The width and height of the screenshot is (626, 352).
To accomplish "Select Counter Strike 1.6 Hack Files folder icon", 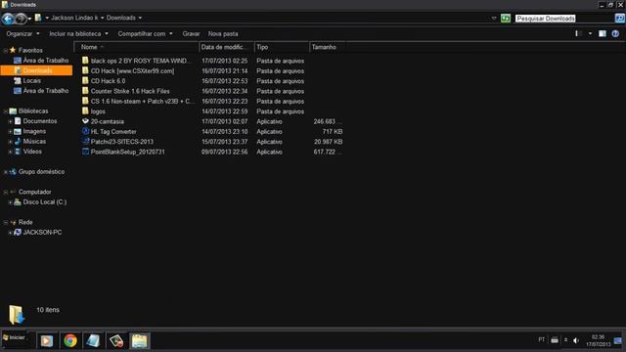I will [85, 91].
